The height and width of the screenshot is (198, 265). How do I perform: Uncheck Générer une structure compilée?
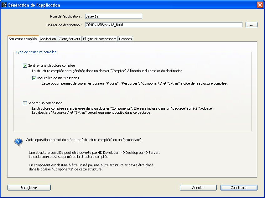(x=25, y=66)
